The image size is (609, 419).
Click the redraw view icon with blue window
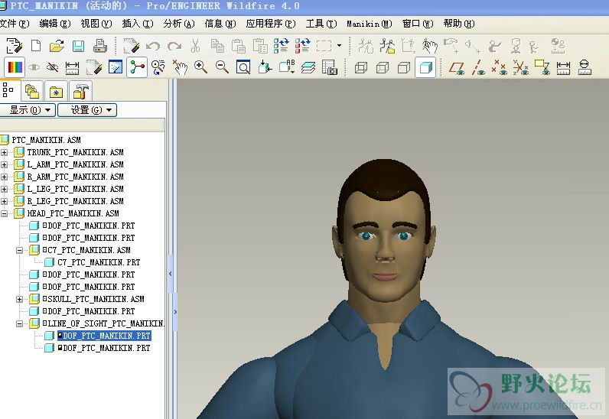point(116,67)
